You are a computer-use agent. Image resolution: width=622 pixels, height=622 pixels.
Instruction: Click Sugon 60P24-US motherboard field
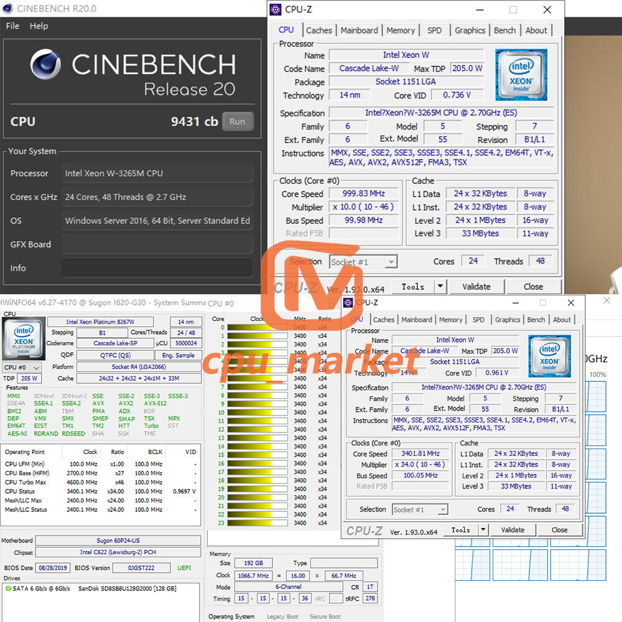[x=118, y=541]
